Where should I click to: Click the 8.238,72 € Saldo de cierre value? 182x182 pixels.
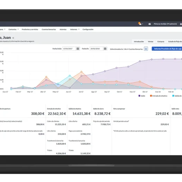(102, 113)
